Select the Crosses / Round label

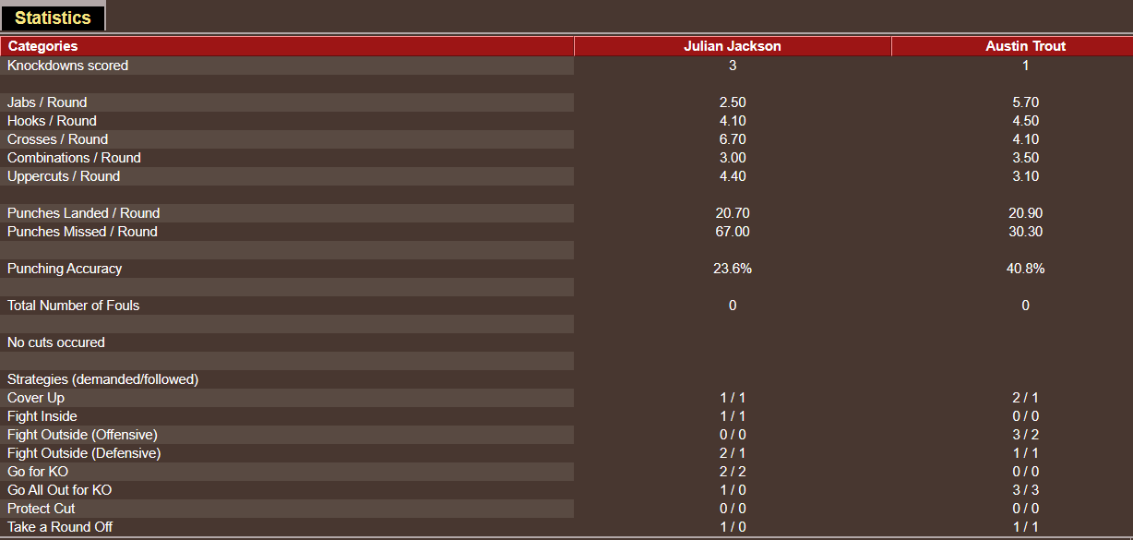coord(57,139)
